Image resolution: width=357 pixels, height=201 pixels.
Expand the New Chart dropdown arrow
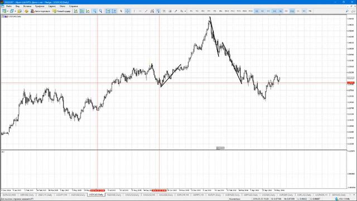tap(7, 11)
